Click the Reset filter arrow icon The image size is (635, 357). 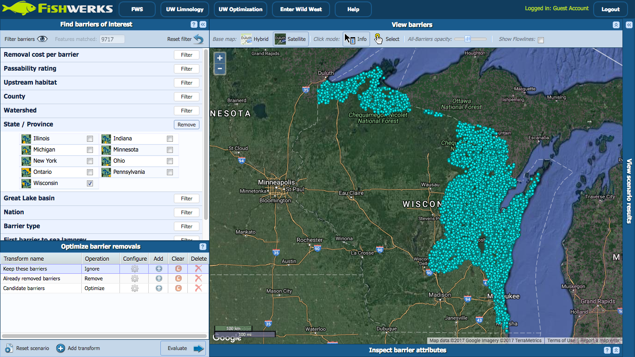coord(198,39)
